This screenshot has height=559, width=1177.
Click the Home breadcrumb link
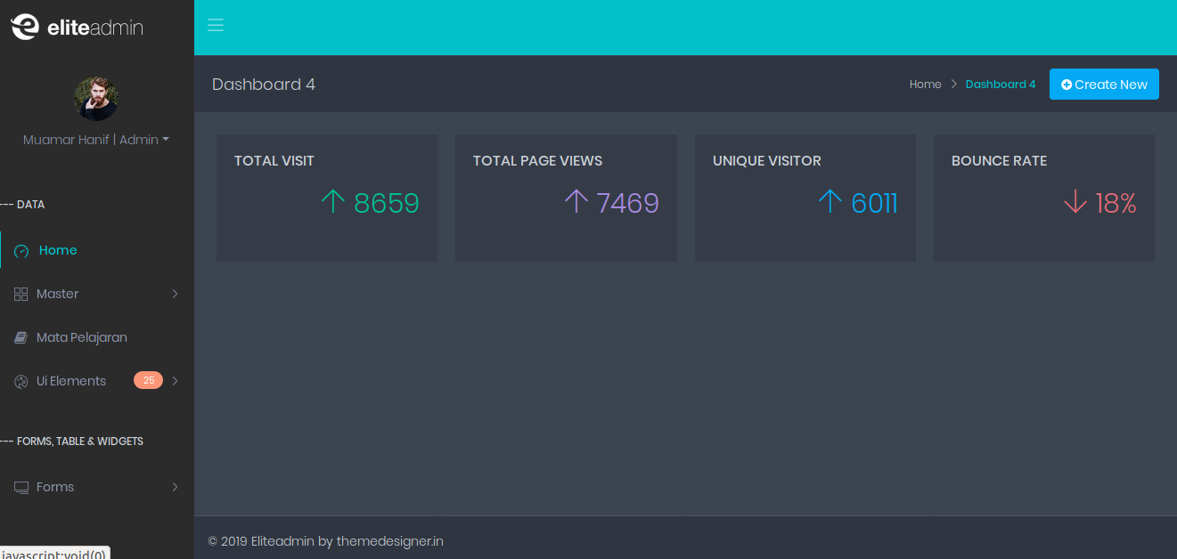[925, 84]
